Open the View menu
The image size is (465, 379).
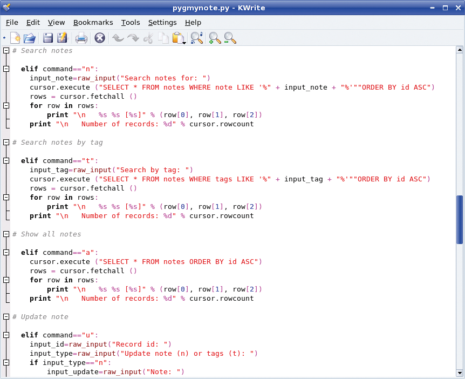tap(56, 23)
